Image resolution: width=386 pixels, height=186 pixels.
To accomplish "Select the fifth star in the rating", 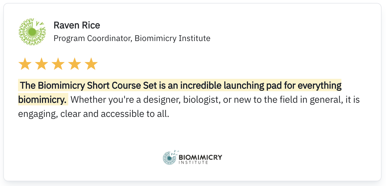I will click(x=91, y=64).
